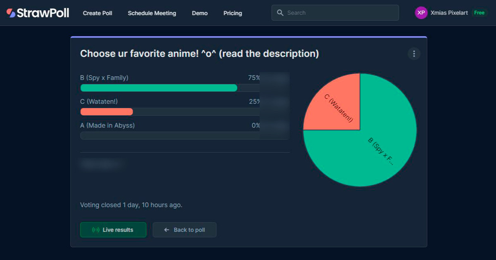Click the XP user avatar

[421, 13]
